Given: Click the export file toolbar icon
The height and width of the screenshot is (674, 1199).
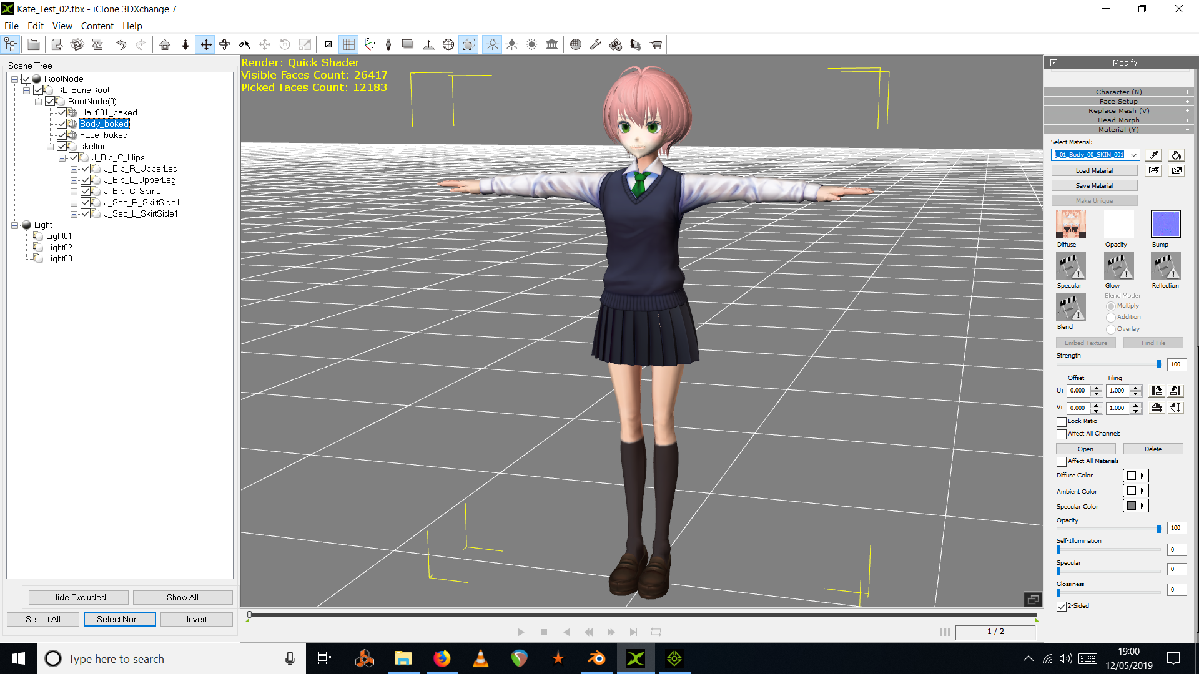Looking at the screenshot, I should point(57,44).
